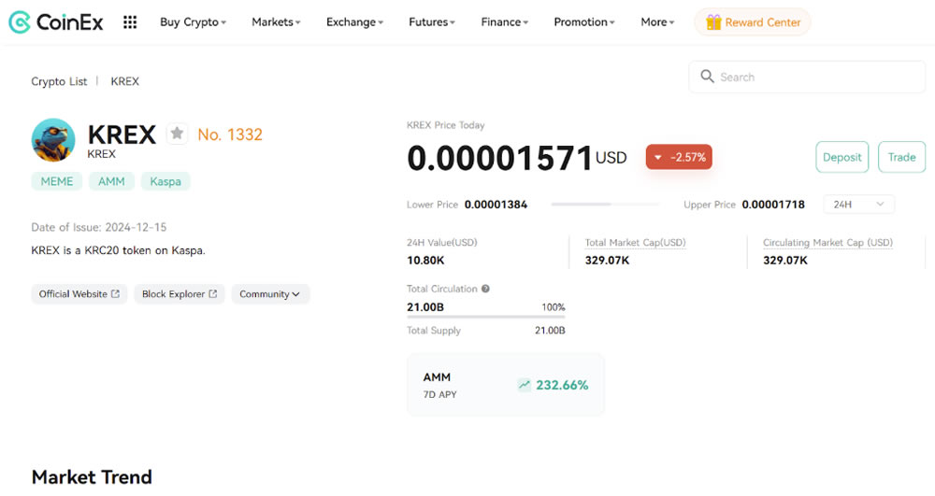Click the Trade button
Image resolution: width=935 pixels, height=496 pixels.
901,157
